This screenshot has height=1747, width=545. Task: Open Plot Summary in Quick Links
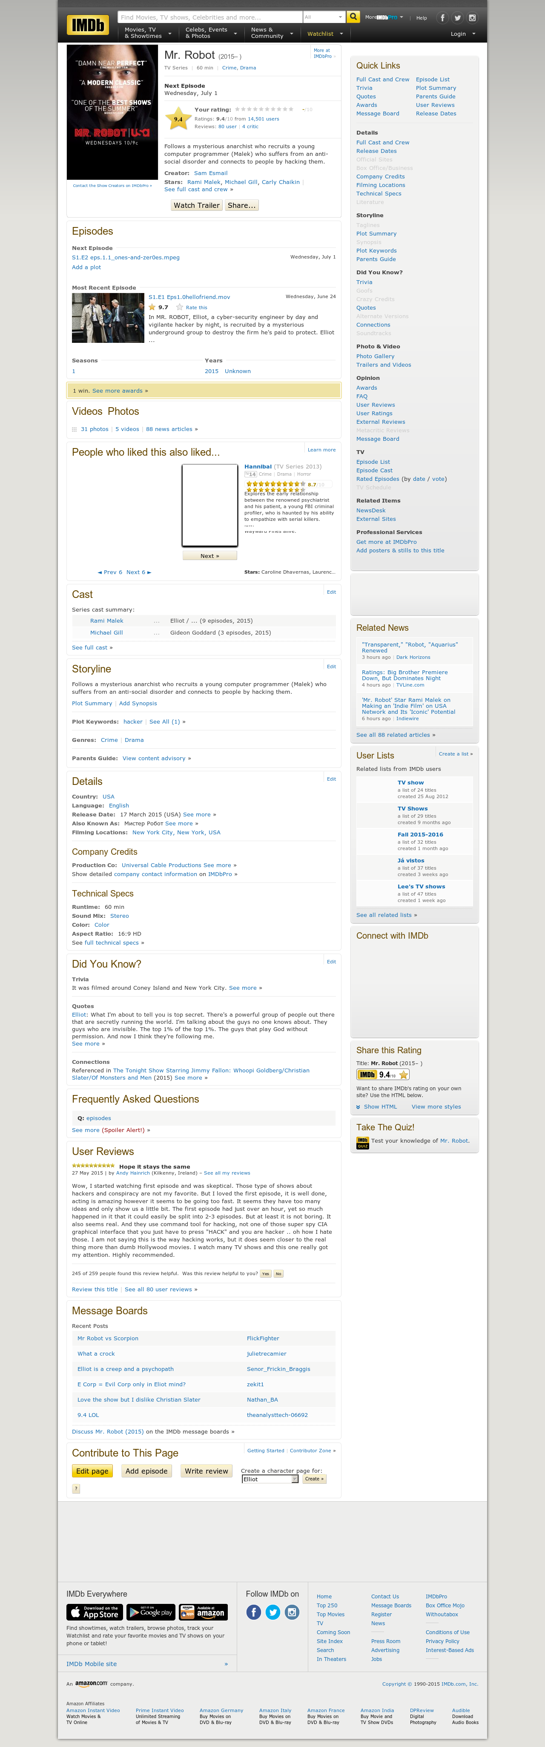click(436, 88)
